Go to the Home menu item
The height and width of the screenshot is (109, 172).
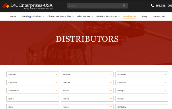[13, 17]
